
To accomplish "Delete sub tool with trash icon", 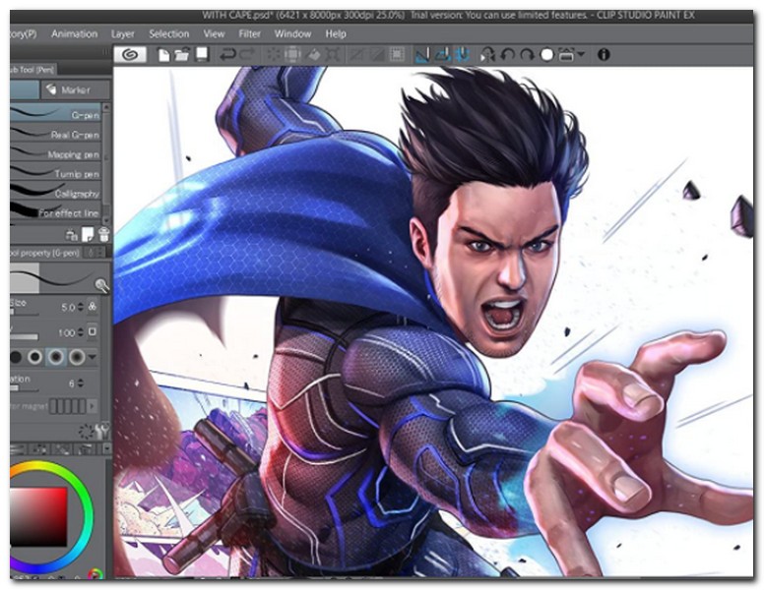I will pyautogui.click(x=104, y=234).
